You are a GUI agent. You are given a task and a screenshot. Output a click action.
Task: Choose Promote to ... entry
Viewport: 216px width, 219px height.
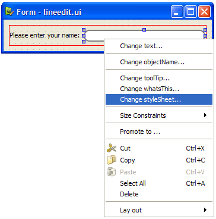[159, 132]
